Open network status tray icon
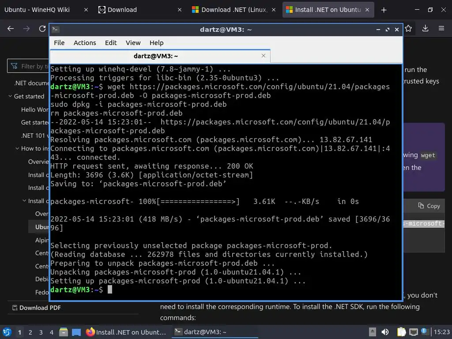This screenshot has width=452, height=339. tap(413, 332)
